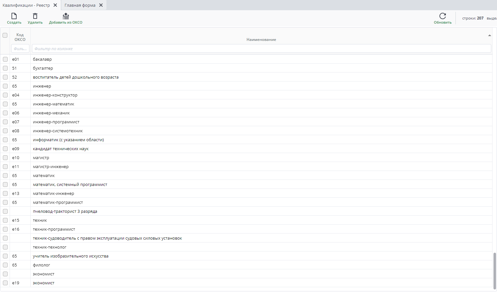Screen dimensions: 497x292
Task: Tick checkbox for воспитатель детей дошкольного возраста
Action: [x=5, y=77]
